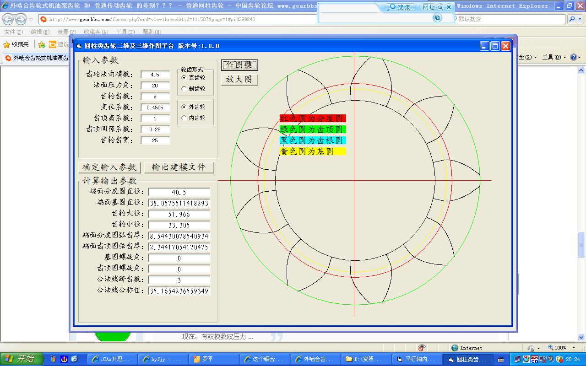586x366 pixels.
Task: Open the 这个铝合 taskbar item
Action: 264,360
